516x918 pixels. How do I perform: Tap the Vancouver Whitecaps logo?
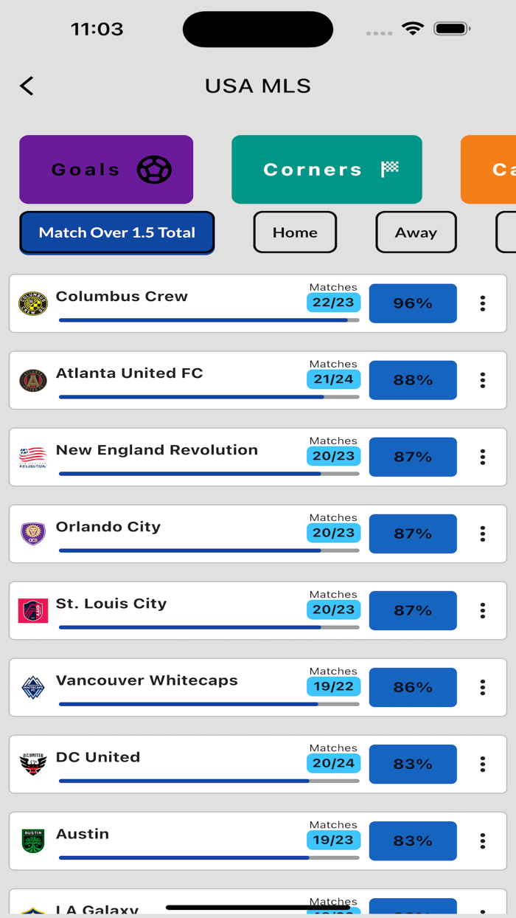click(32, 687)
